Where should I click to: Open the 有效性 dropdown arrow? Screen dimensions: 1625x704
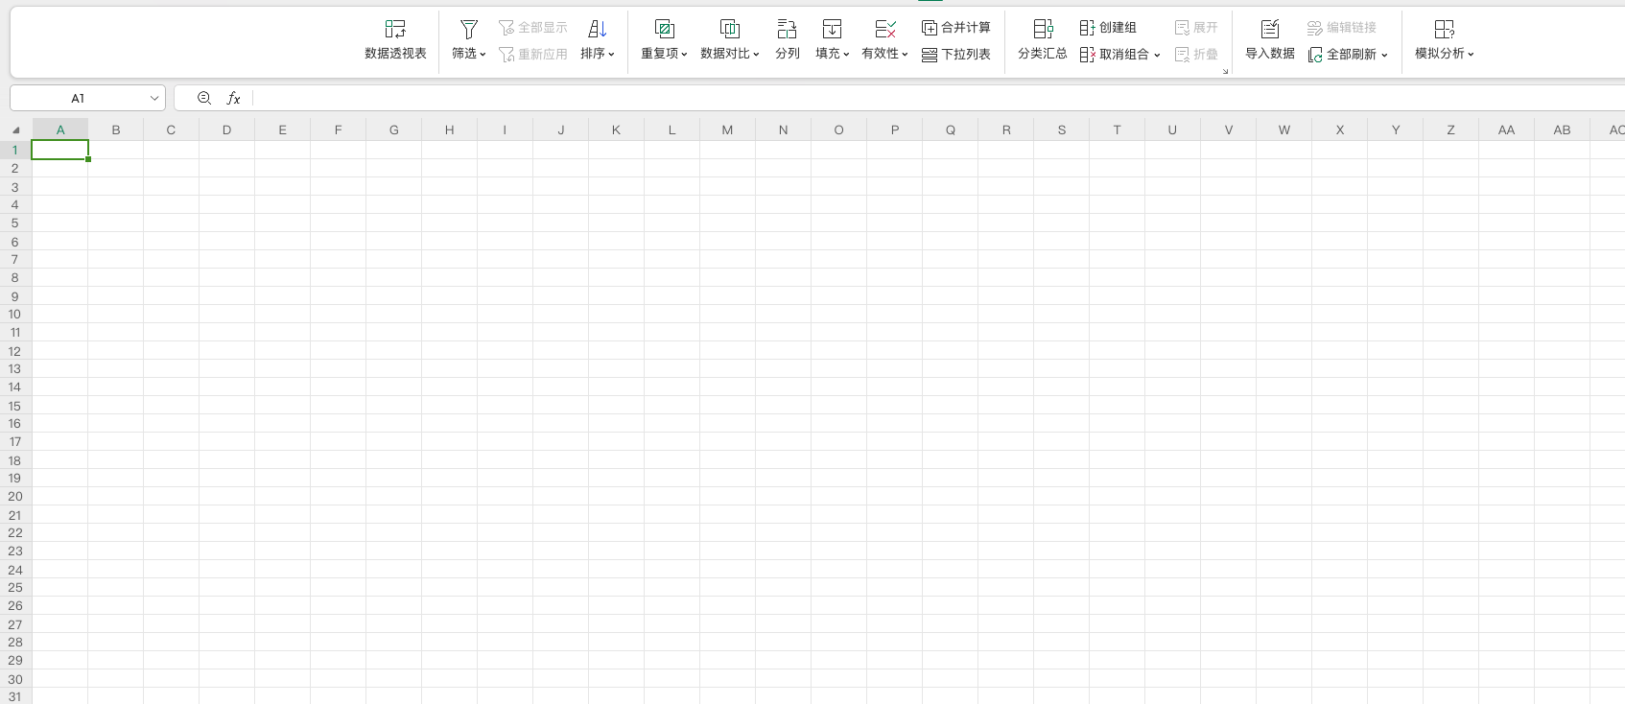tap(905, 54)
